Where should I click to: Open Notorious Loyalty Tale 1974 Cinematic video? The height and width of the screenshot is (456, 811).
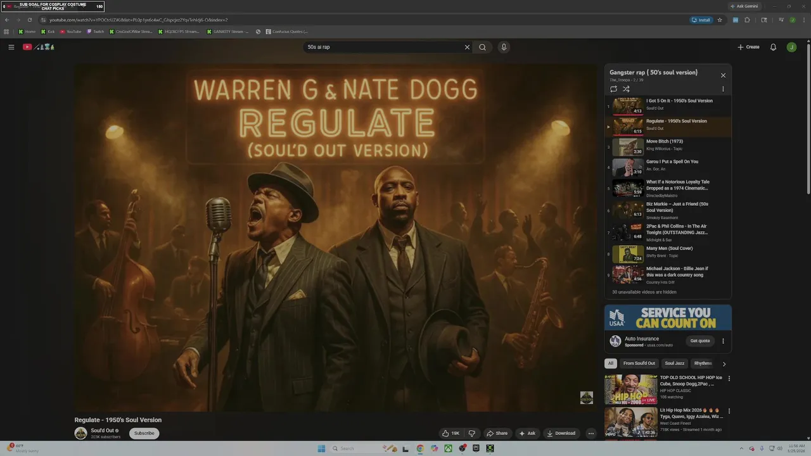(x=668, y=188)
